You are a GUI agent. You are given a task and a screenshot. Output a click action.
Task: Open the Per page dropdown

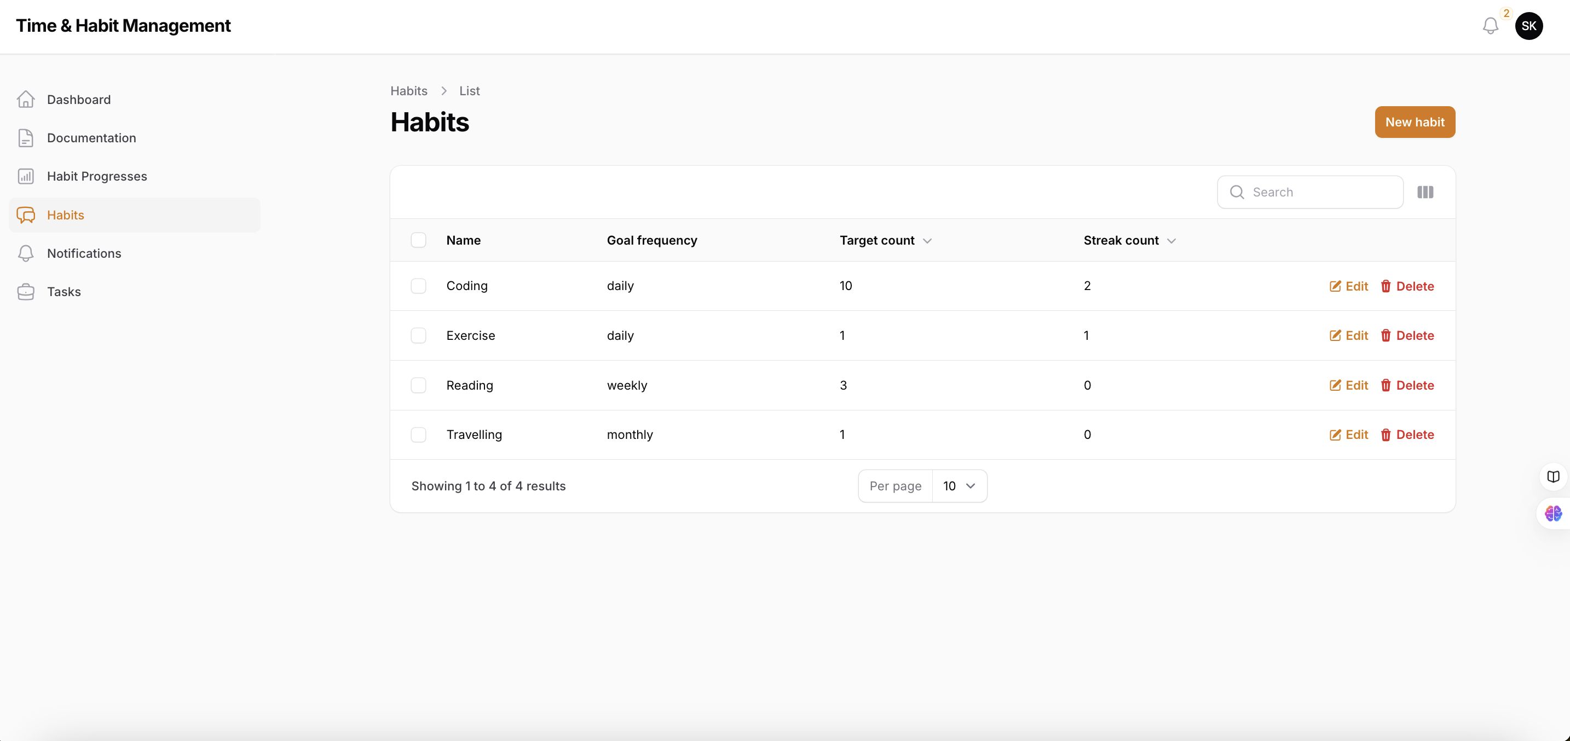point(959,485)
